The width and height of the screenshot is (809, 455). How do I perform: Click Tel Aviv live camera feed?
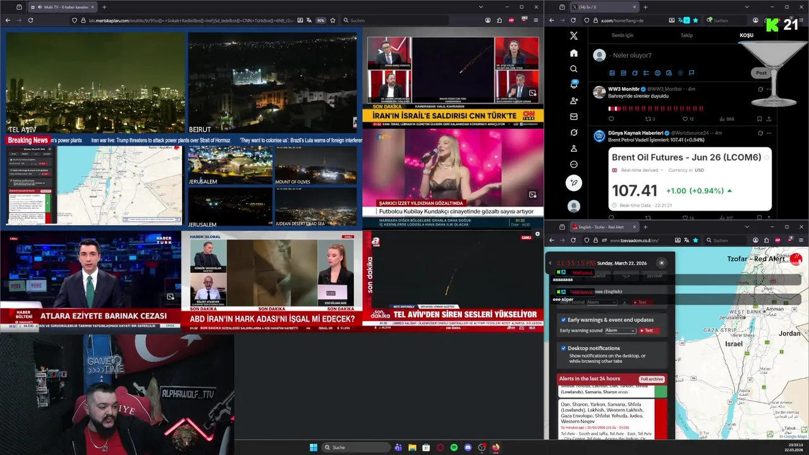[95, 83]
